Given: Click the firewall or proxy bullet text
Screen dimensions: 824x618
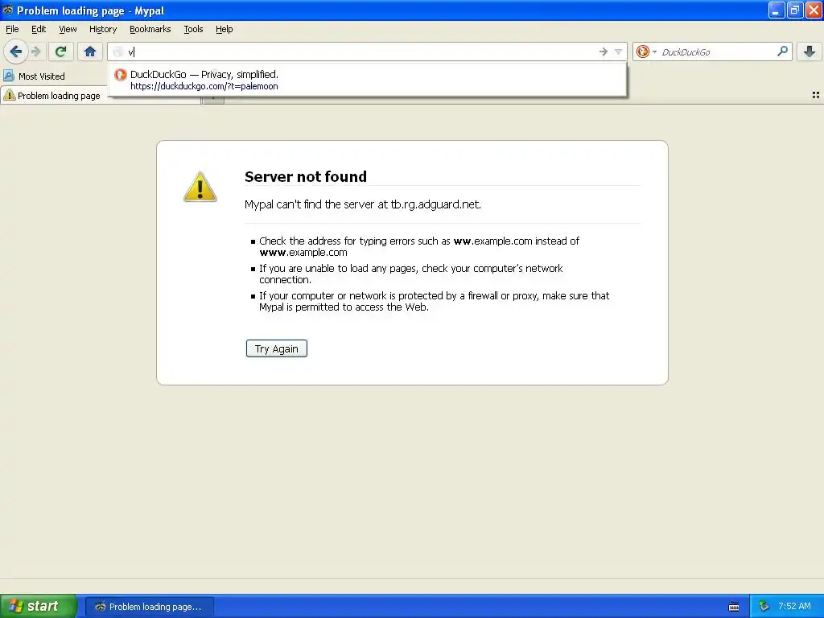Looking at the screenshot, I should 434,301.
